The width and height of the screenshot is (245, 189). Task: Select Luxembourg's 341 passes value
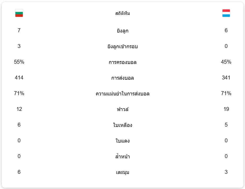coord(226,78)
